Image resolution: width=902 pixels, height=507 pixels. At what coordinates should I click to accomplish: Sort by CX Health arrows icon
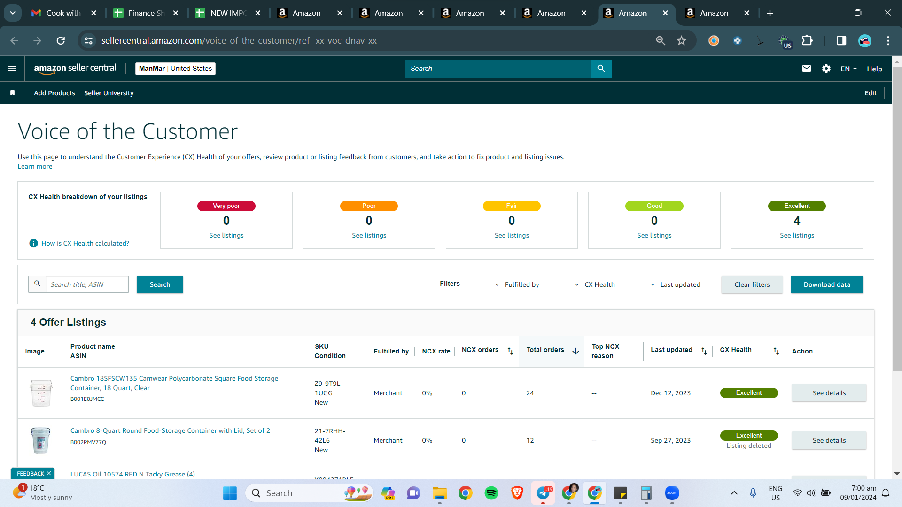[x=776, y=351]
